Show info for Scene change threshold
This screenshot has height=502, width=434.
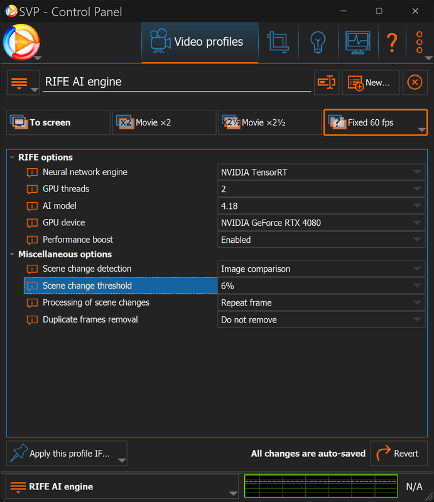tap(32, 286)
